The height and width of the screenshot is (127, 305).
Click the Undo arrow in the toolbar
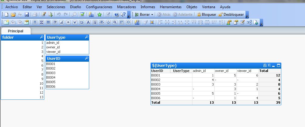click(59, 15)
